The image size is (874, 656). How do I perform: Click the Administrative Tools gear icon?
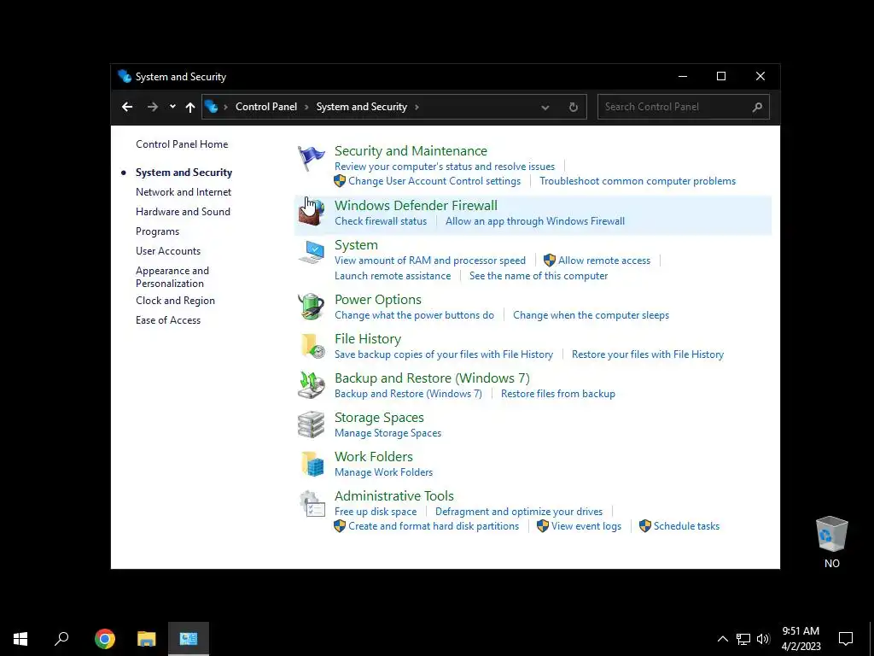tap(312, 503)
